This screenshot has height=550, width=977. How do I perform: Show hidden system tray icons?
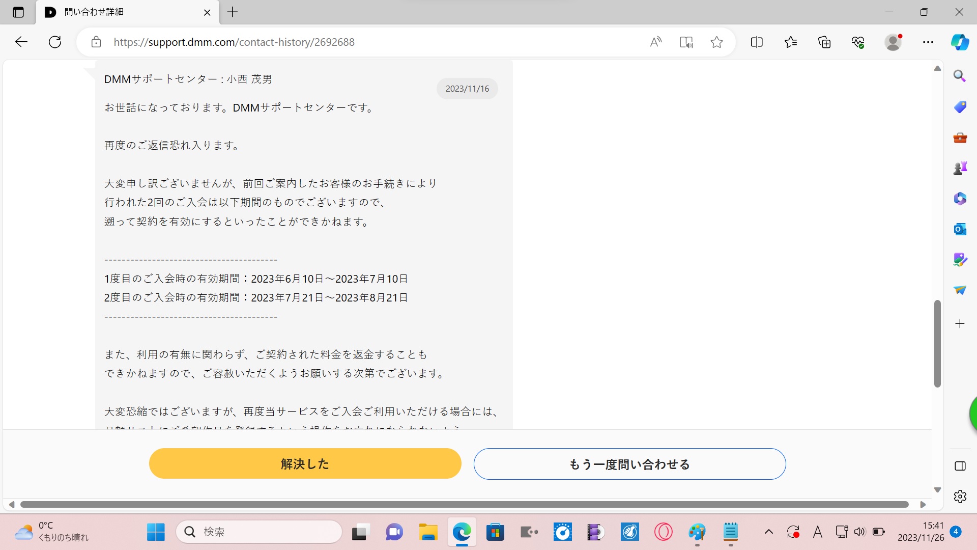pos(769,532)
